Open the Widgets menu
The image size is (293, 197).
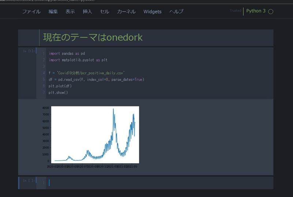pyautogui.click(x=152, y=12)
